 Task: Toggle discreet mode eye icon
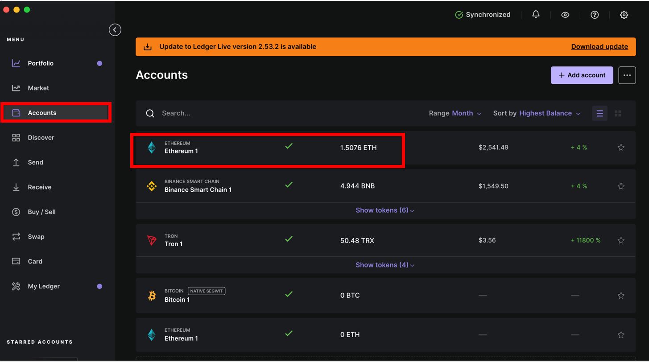[x=565, y=15]
